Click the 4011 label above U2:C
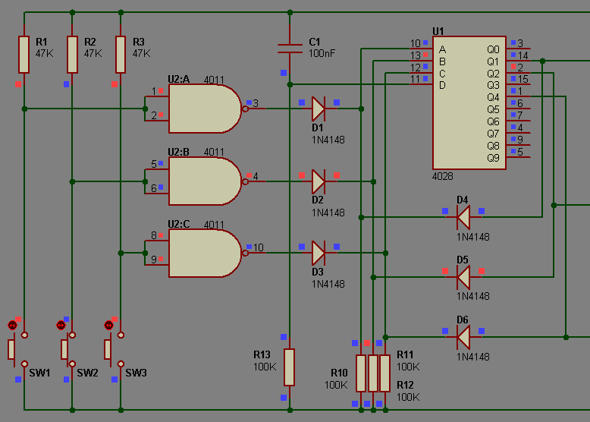The height and width of the screenshot is (422, 590). [214, 225]
